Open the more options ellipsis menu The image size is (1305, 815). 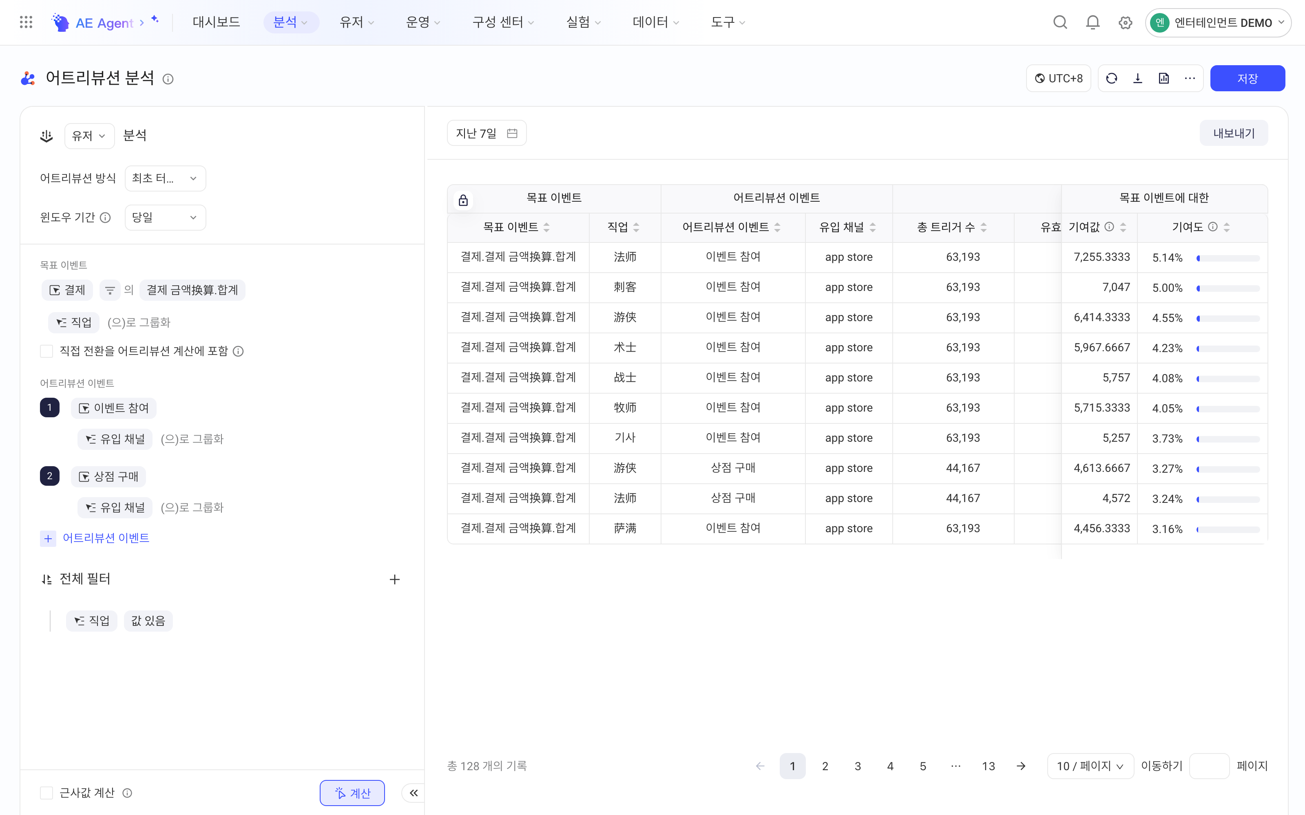(1190, 79)
